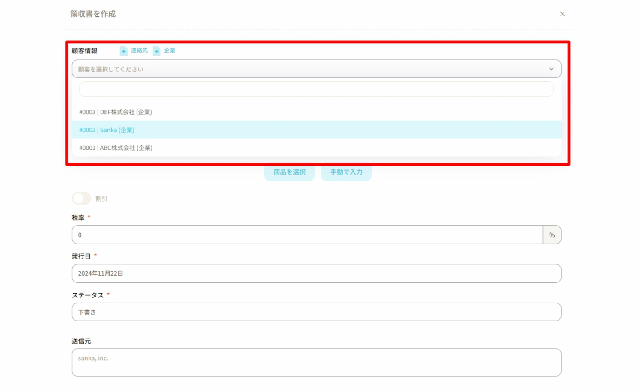Image resolution: width=642 pixels, height=392 pixels.
Task: Click the plus icon beside 連絡先
Action: [124, 51]
